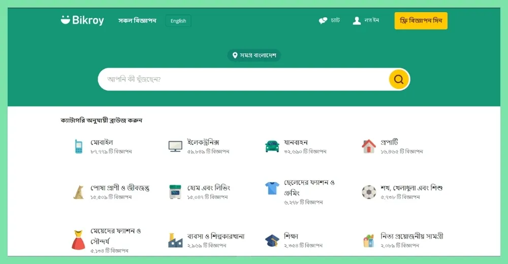
Task: Click the ৩২,৬৯০ টি বিজ্ঞাপন count
Action: [x=305, y=152]
